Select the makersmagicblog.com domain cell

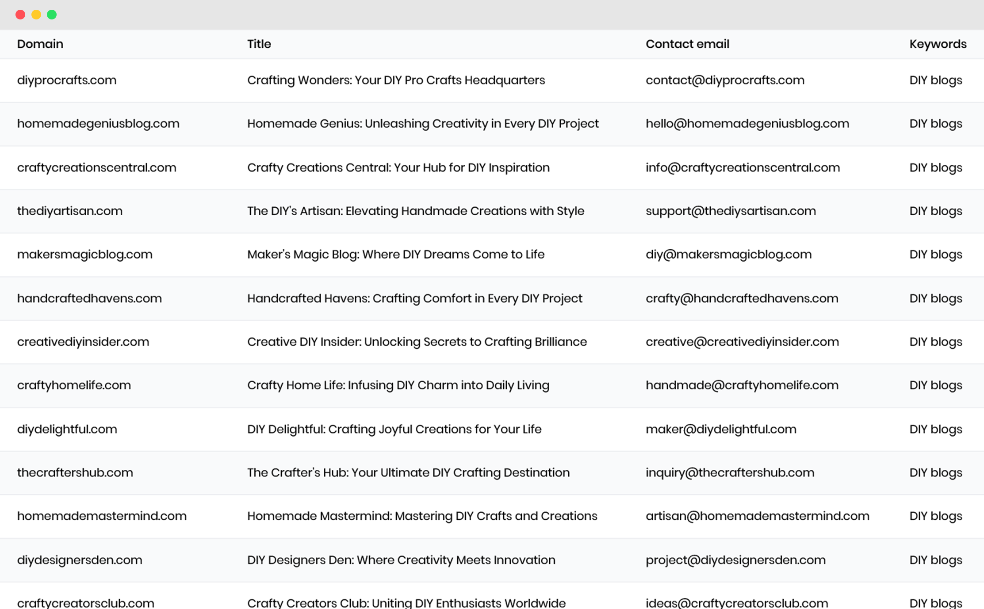(x=85, y=255)
